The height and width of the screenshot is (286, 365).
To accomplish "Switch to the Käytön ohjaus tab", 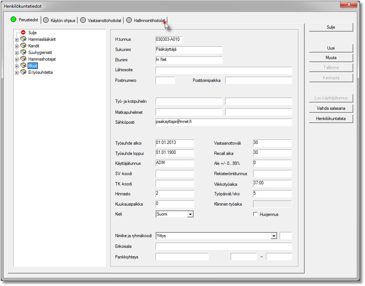I will (x=60, y=21).
